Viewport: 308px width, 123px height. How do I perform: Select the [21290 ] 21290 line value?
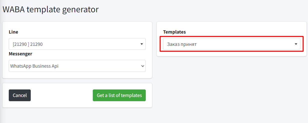coord(28,44)
